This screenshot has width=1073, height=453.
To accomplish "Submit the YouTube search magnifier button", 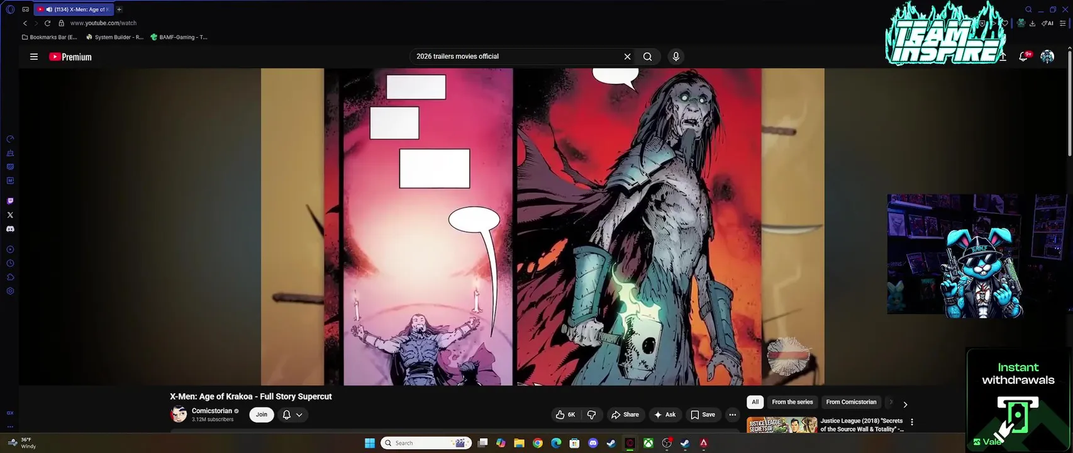I will click(x=647, y=57).
